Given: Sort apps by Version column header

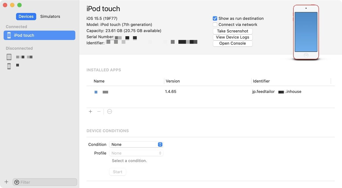Looking at the screenshot, I should coord(173,81).
